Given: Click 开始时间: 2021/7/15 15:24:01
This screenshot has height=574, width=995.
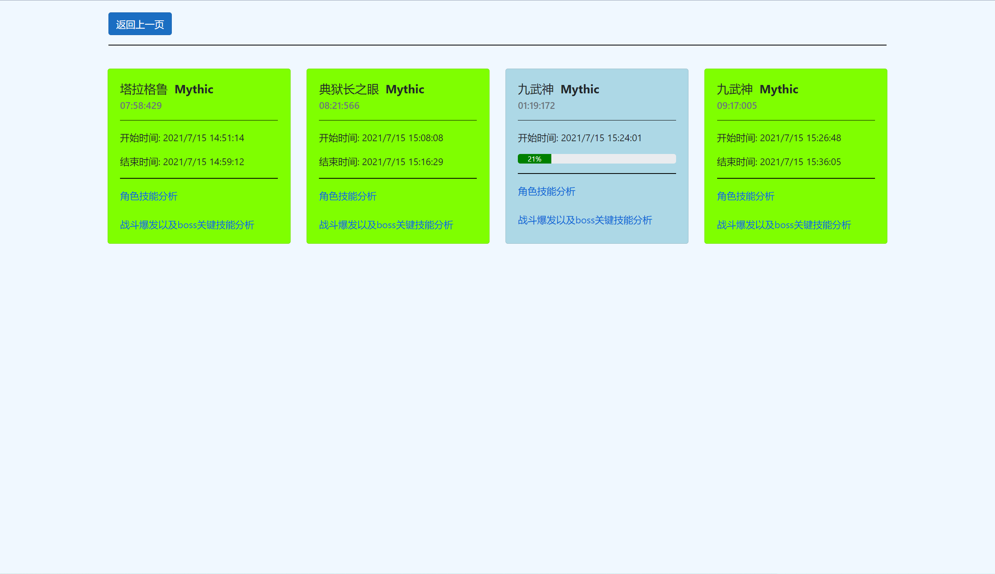Looking at the screenshot, I should (580, 138).
